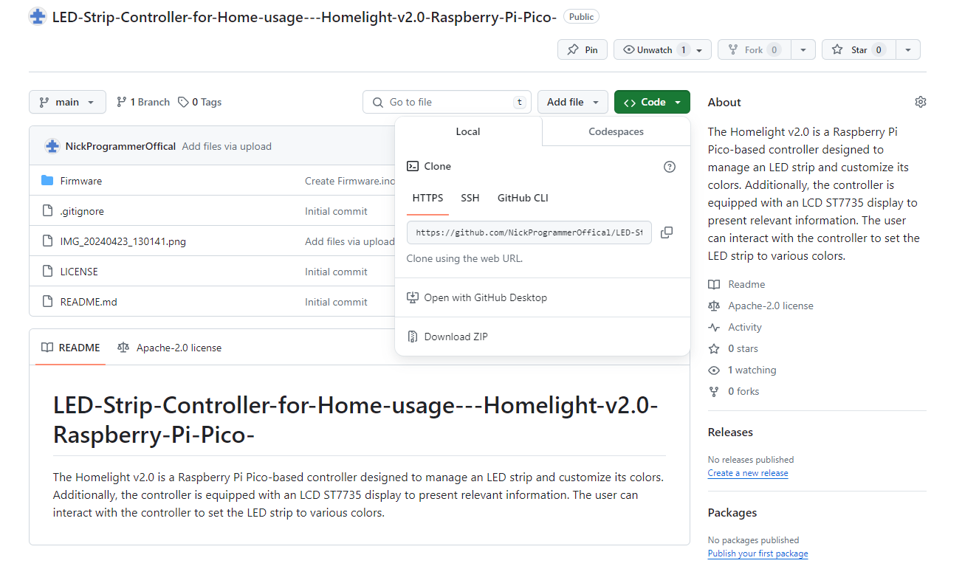Click the star icon next to 0 stars
The width and height of the screenshot is (979, 569).
click(714, 348)
